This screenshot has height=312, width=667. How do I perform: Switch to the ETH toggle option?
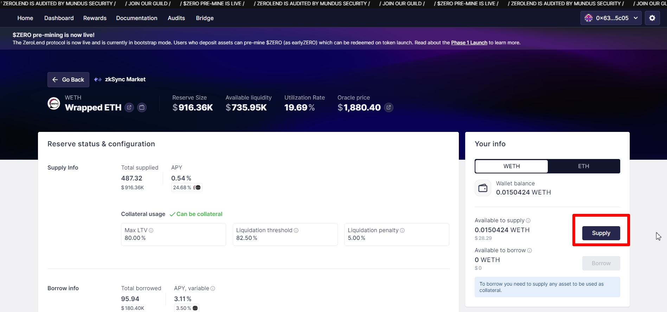click(584, 166)
